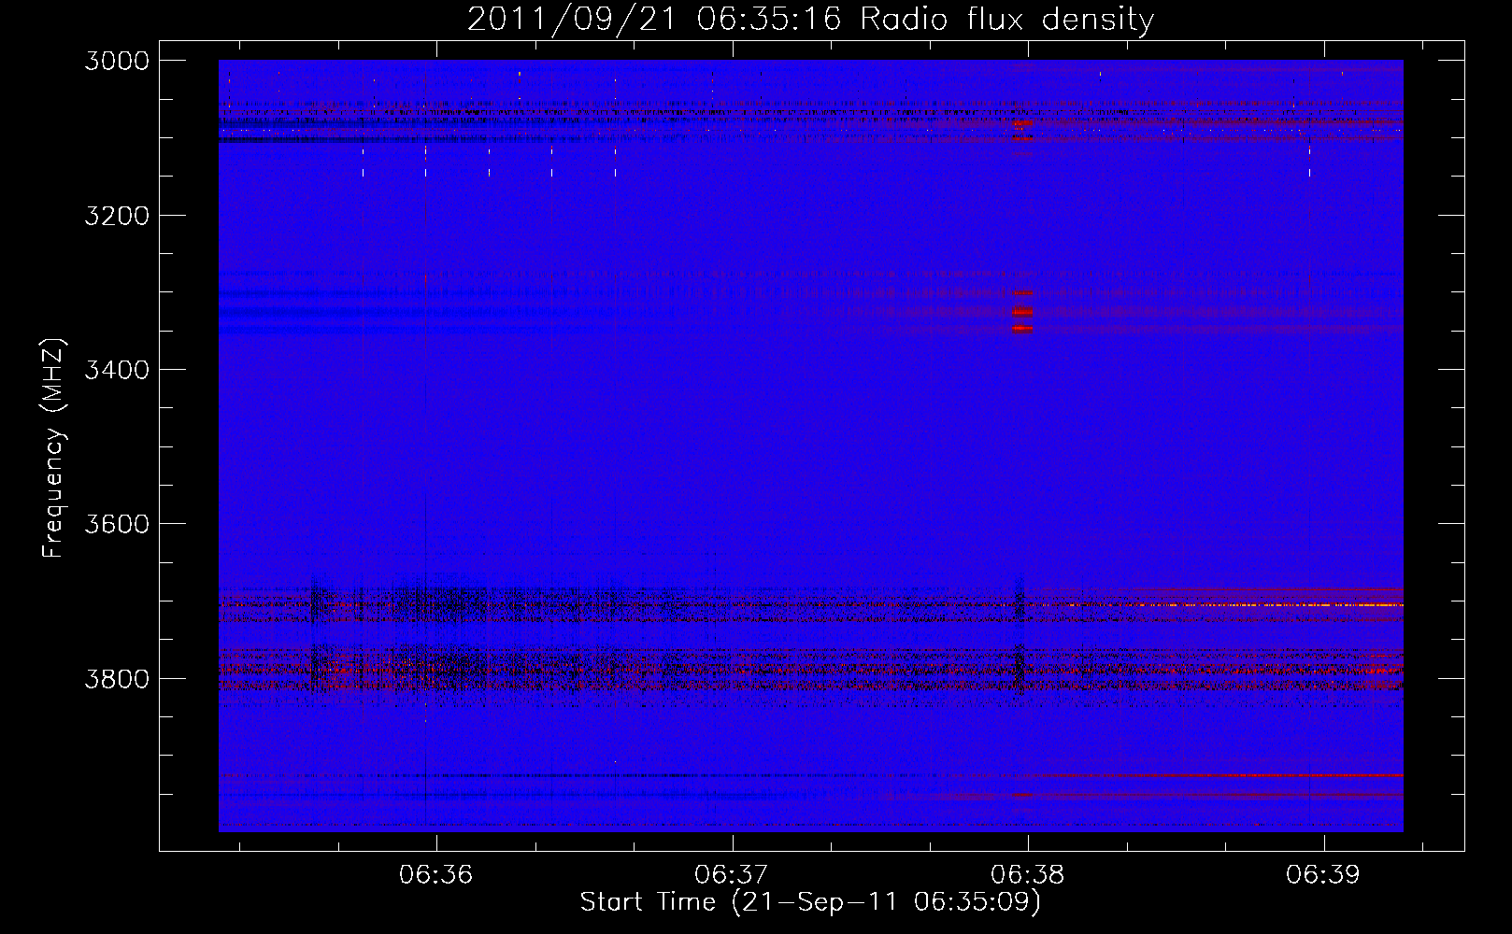The height and width of the screenshot is (934, 1512).
Task: Click the 'Frequency (MHZ)' axis label
Action: coord(53,448)
